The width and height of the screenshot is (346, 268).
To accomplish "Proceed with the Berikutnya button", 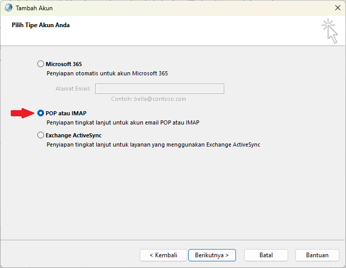I will 211,255.
